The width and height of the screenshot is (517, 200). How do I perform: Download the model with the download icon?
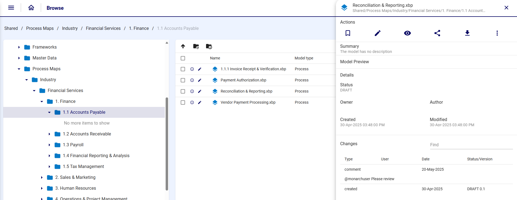coord(467,33)
